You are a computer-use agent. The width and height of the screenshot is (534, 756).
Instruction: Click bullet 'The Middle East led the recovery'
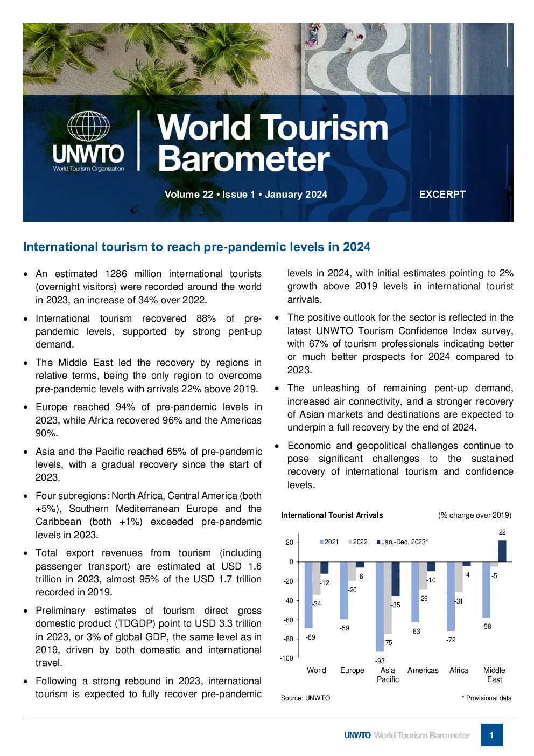(x=149, y=376)
